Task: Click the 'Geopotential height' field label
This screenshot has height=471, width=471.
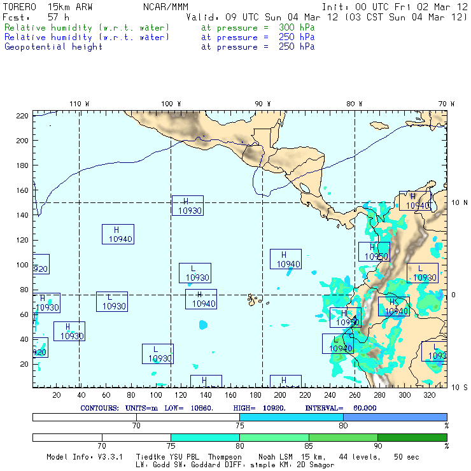Action: click(x=53, y=47)
